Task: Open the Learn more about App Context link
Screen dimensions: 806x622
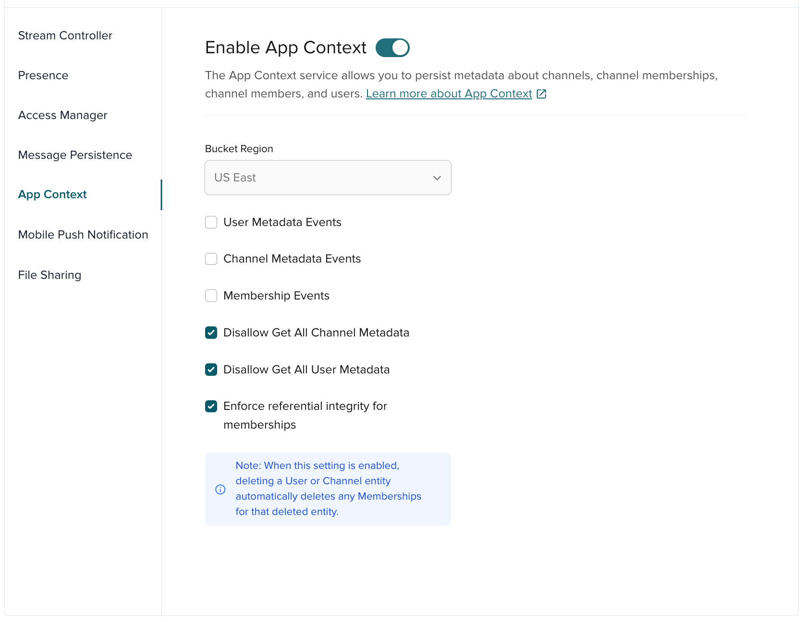Action: point(449,94)
